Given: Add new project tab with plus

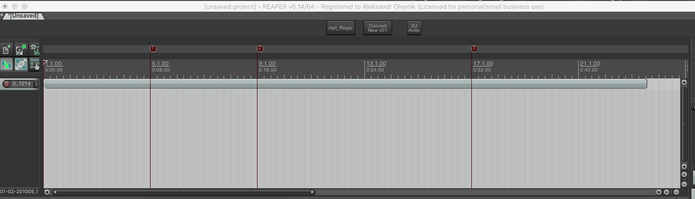Looking at the screenshot, I should 2,15.
